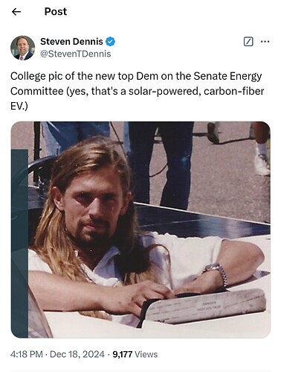Click the Steven Dennis display name
Screen dimensions: 281x372
[x=71, y=42]
